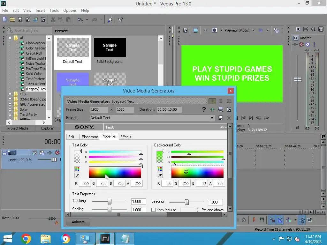Expand the Sony folder in tree
The width and height of the screenshot is (327, 245).
[x=10, y=109]
